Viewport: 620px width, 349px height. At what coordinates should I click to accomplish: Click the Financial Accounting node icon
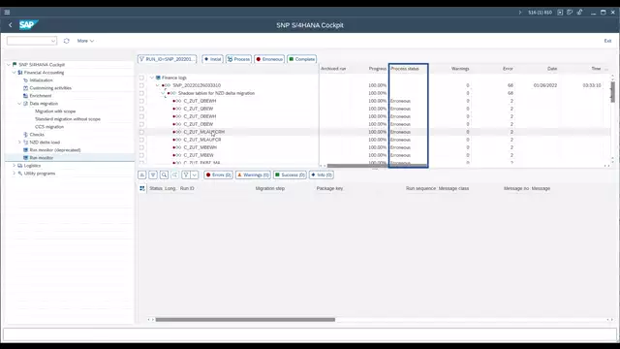pyautogui.click(x=20, y=73)
